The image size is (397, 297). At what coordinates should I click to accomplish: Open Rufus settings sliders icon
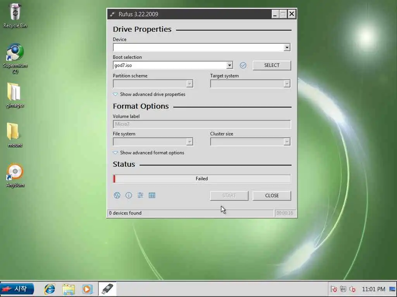pyautogui.click(x=140, y=195)
